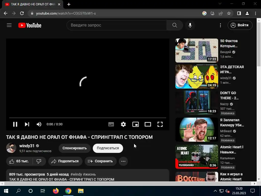
Task: Reload the page
Action: click(x=22, y=13)
